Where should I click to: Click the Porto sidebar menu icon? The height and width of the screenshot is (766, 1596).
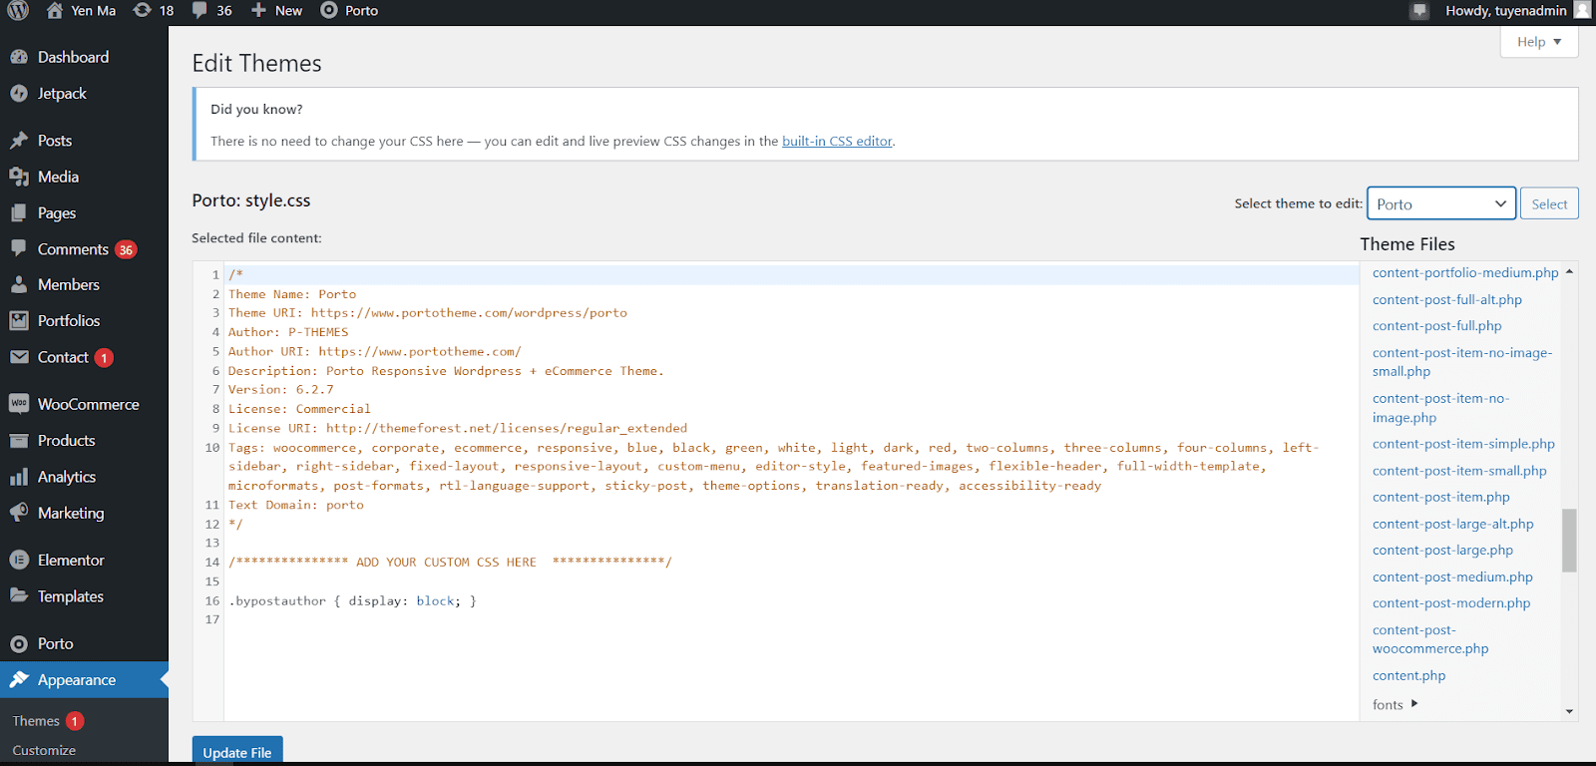19,644
